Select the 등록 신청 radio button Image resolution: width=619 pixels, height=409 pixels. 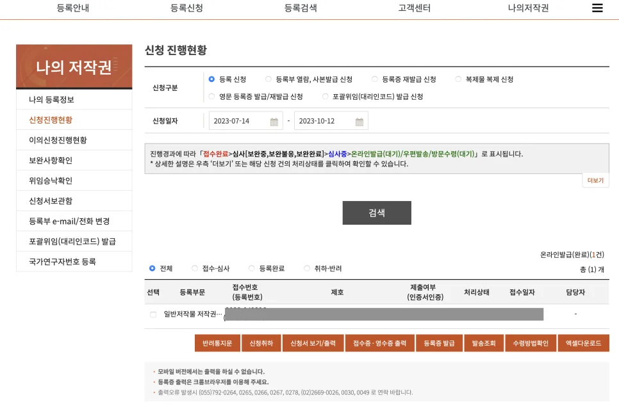pyautogui.click(x=212, y=79)
